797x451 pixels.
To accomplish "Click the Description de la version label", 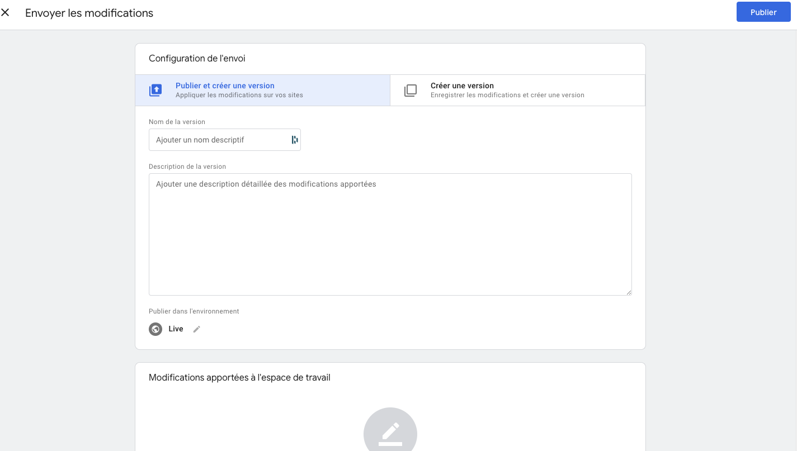I will (x=187, y=167).
